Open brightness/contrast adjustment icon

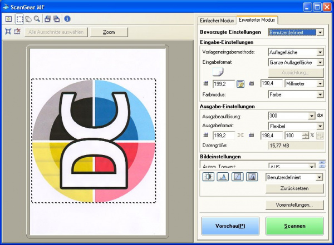click(208, 177)
